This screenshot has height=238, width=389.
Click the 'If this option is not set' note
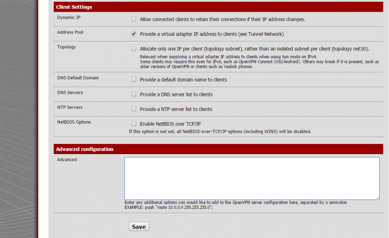click(x=220, y=132)
